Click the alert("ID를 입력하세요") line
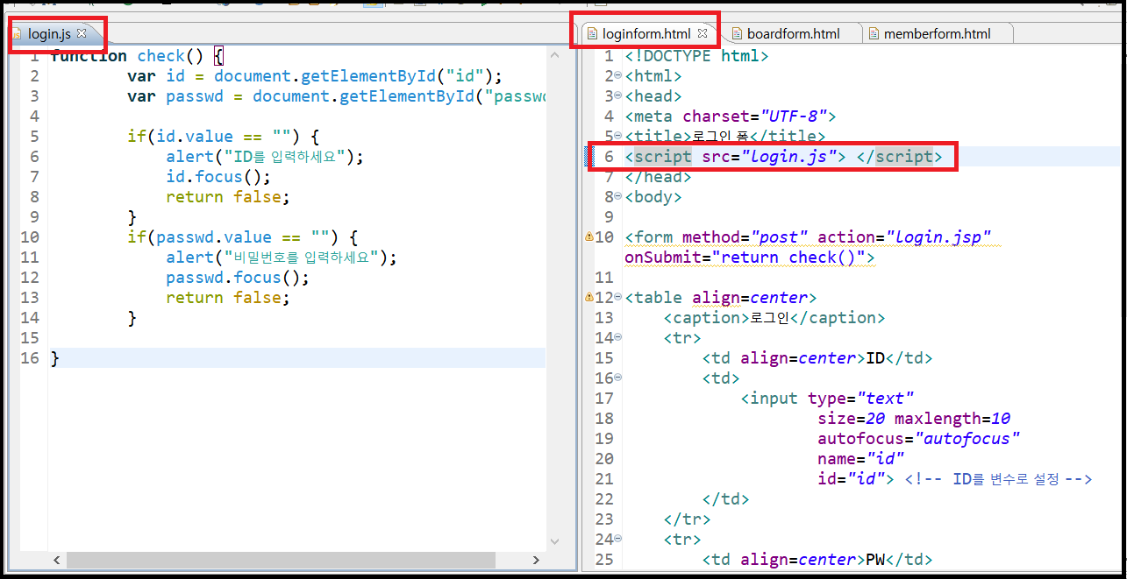 click(264, 157)
